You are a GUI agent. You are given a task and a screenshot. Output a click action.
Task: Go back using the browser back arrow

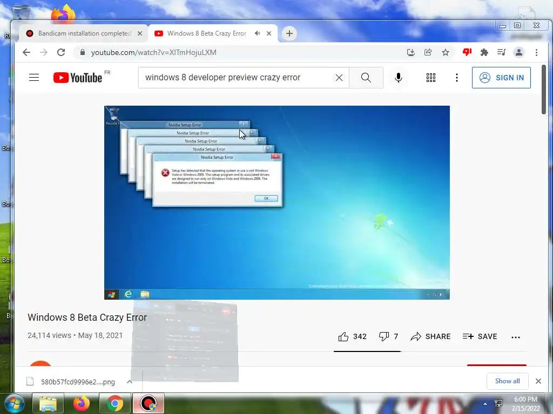point(26,52)
